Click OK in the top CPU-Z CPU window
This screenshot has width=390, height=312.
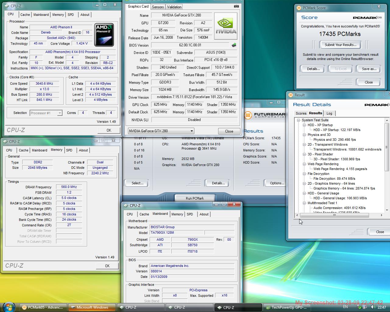[x=109, y=130]
